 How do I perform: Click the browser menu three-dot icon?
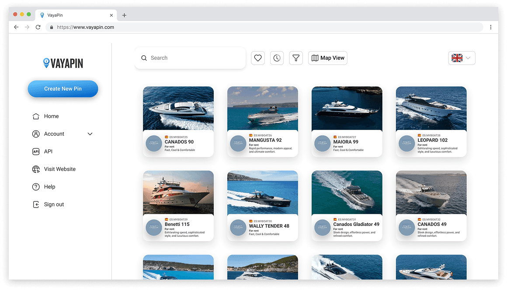(x=490, y=27)
